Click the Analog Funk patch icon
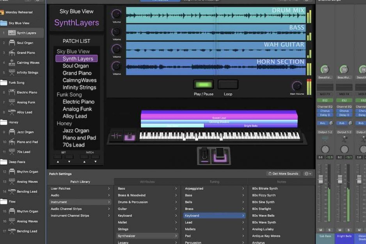Viewport: 366px width, 244px height. [12, 102]
